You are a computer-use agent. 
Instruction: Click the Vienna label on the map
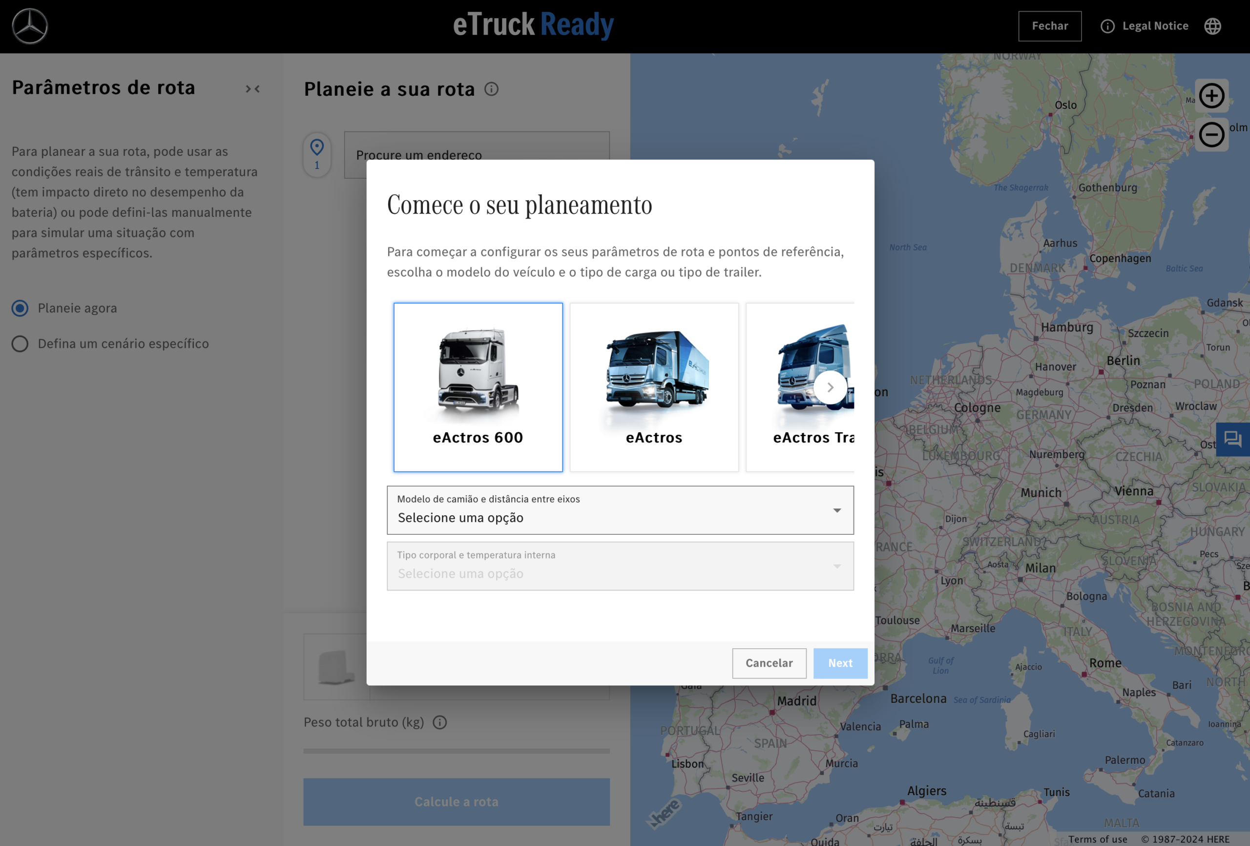coord(1134,491)
